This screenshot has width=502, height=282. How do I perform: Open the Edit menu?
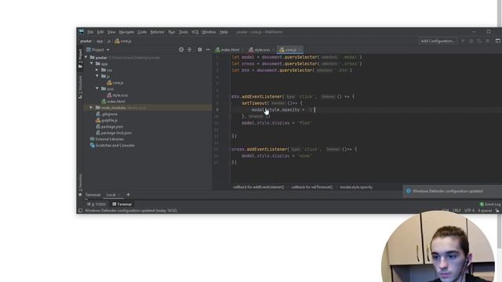click(x=100, y=32)
